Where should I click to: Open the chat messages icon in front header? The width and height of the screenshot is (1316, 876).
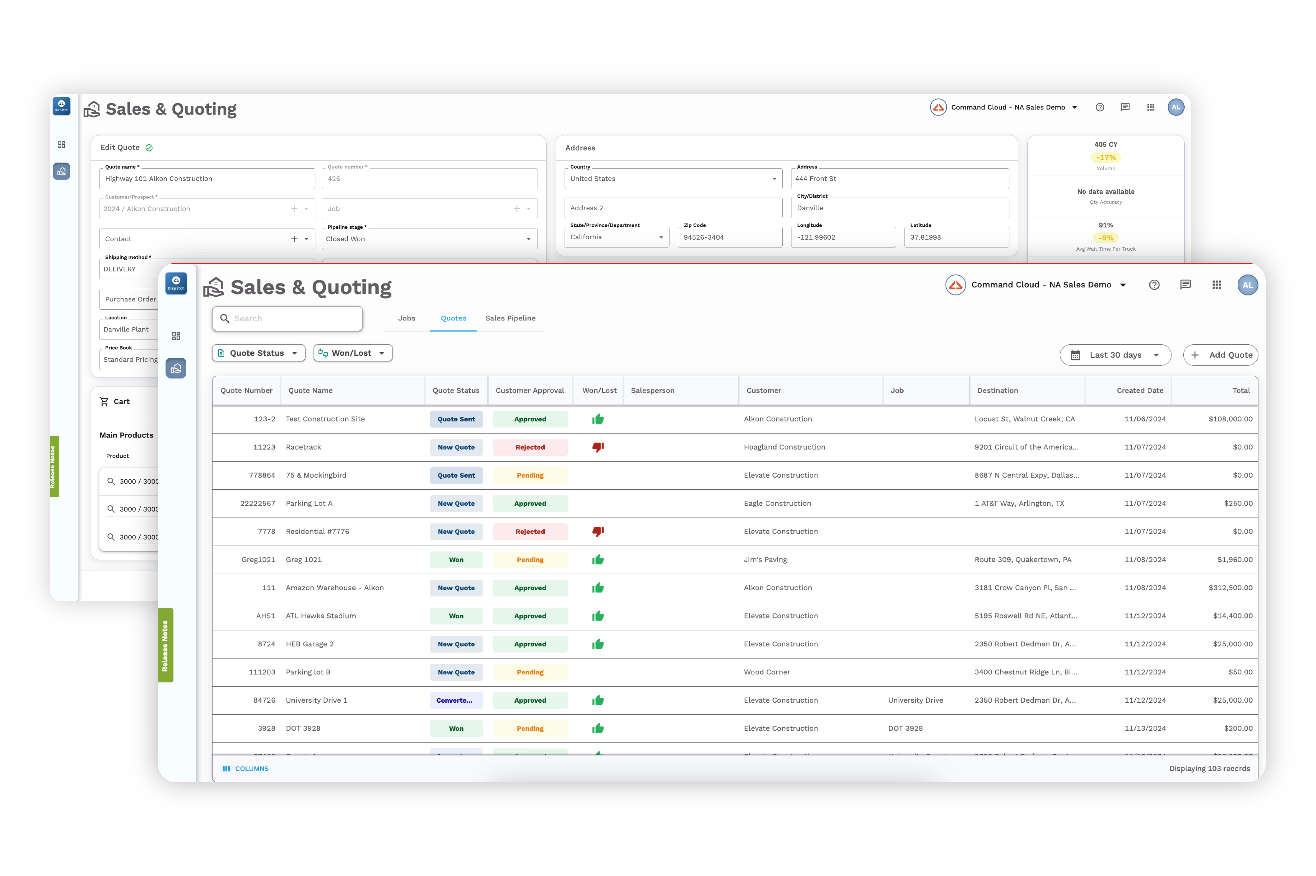pos(1185,285)
